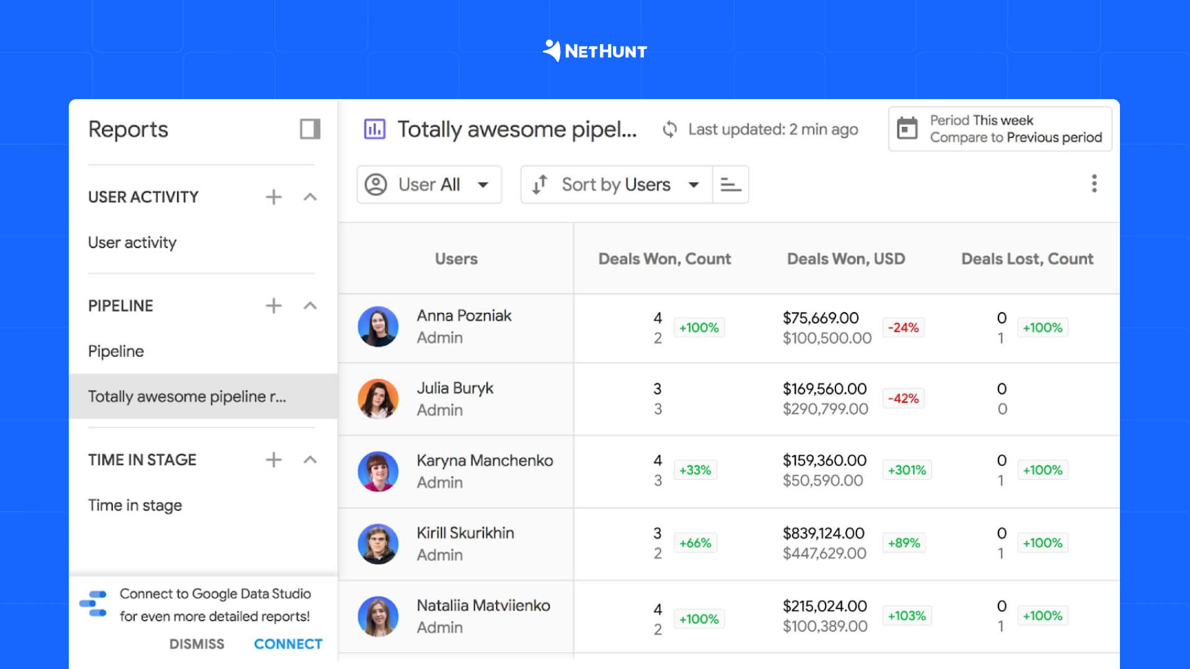This screenshot has width=1190, height=669.
Task: Open the three-dot overflow menu
Action: pos(1094,184)
